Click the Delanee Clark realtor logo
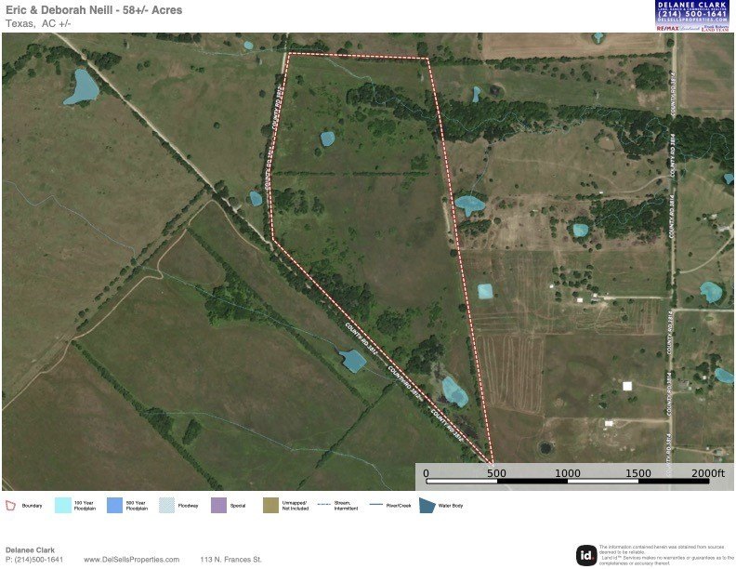The width and height of the screenshot is (736, 569). click(x=692, y=16)
